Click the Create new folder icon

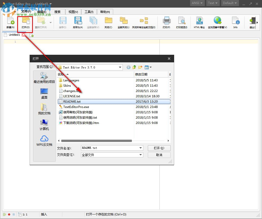(140, 67)
